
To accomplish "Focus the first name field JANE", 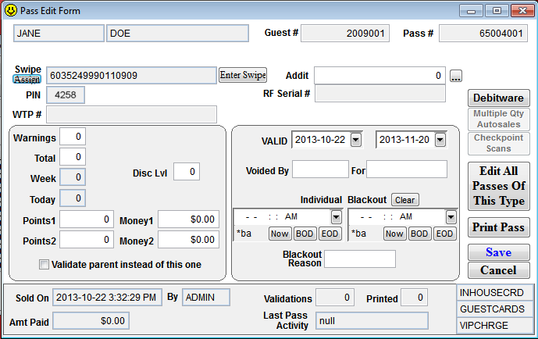I will point(59,34).
